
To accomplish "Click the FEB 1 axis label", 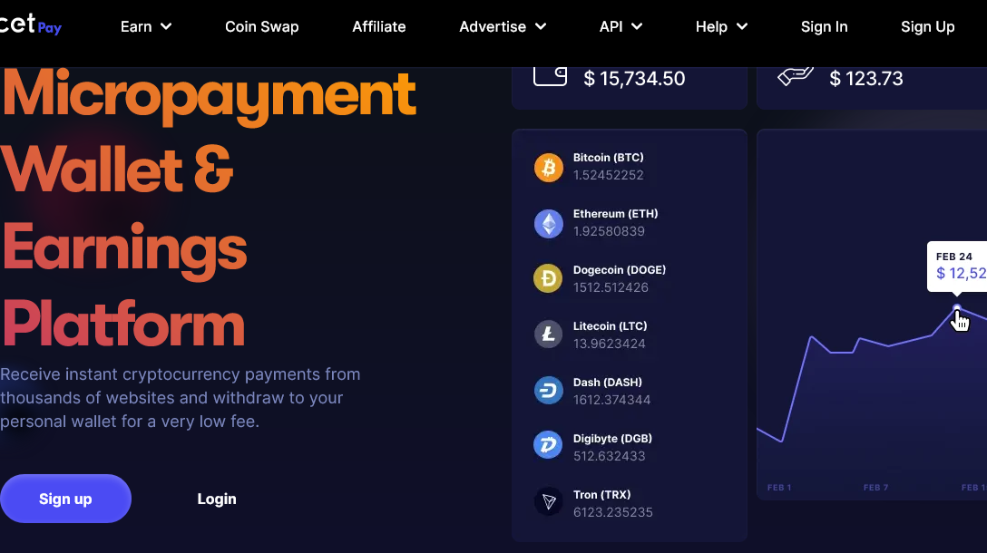I will pos(779,488).
